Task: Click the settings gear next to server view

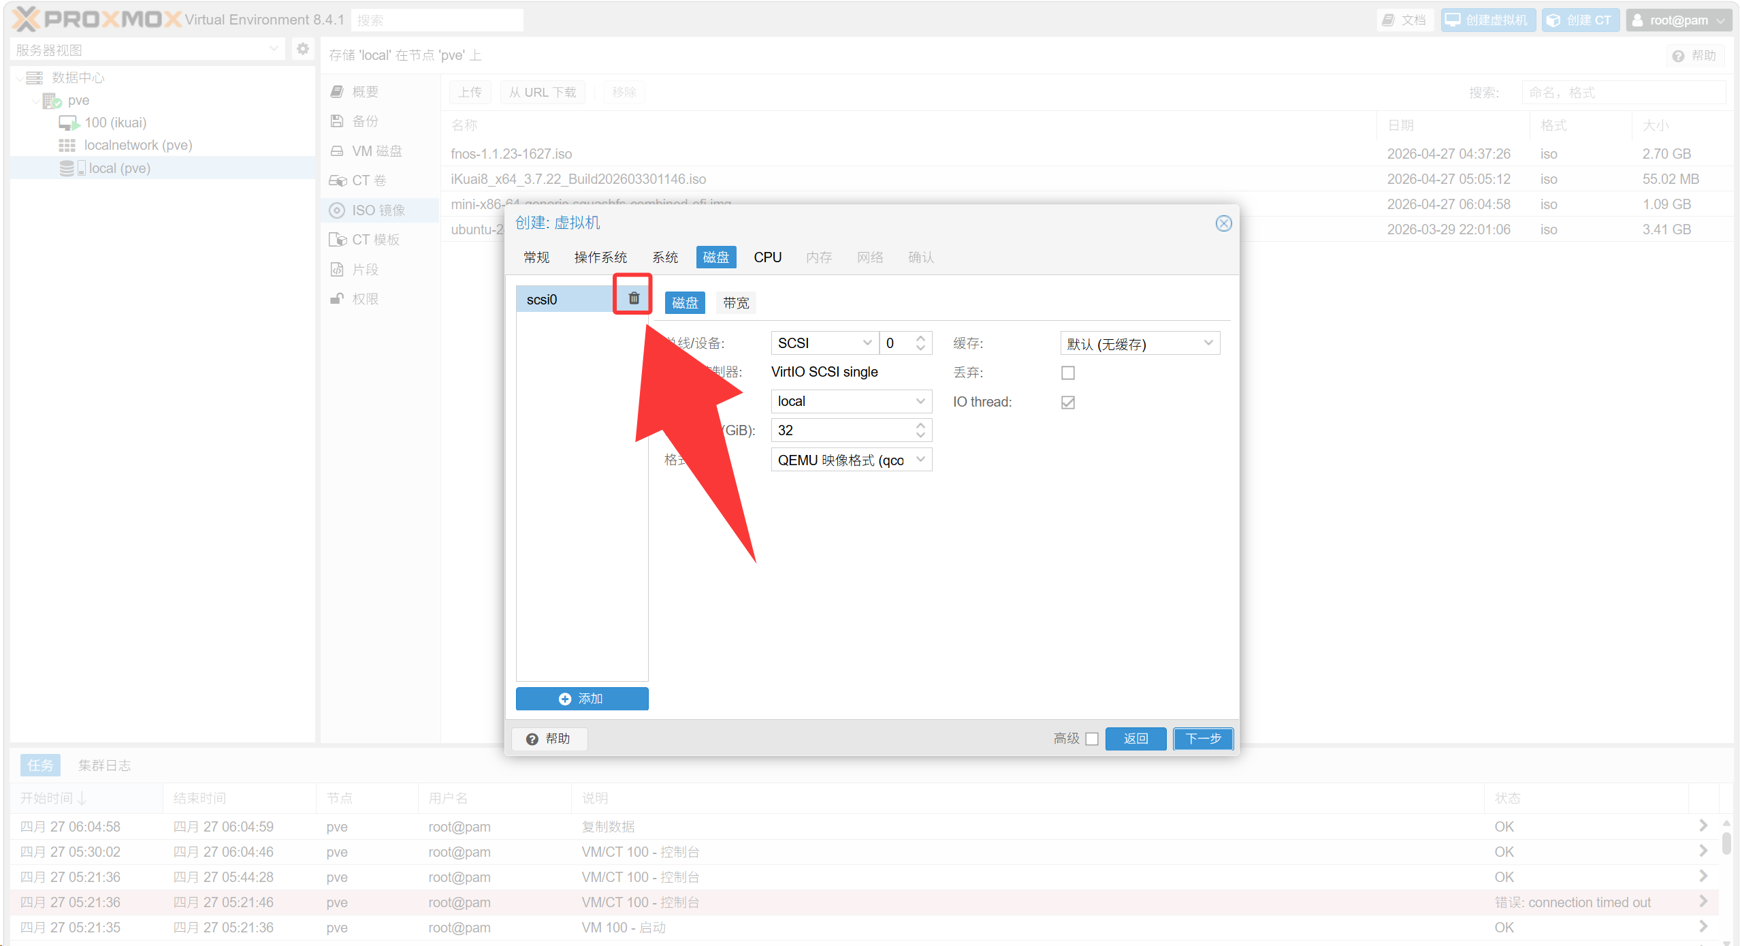Action: click(x=303, y=49)
